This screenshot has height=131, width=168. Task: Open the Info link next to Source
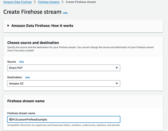click(22, 62)
